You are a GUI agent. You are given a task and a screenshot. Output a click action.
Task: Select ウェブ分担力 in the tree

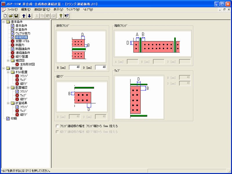23,33
